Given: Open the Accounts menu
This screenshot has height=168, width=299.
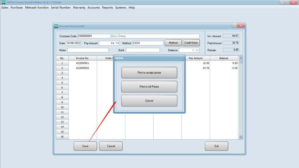Looking at the screenshot, I should point(94,8).
